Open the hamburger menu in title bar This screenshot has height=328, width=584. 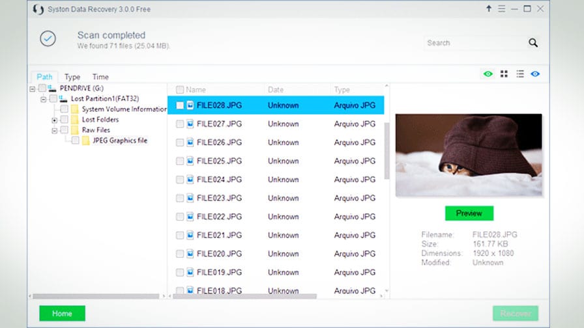tap(502, 8)
